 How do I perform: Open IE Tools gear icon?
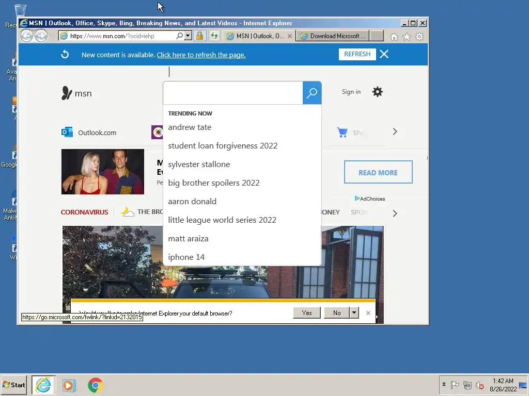tap(419, 37)
